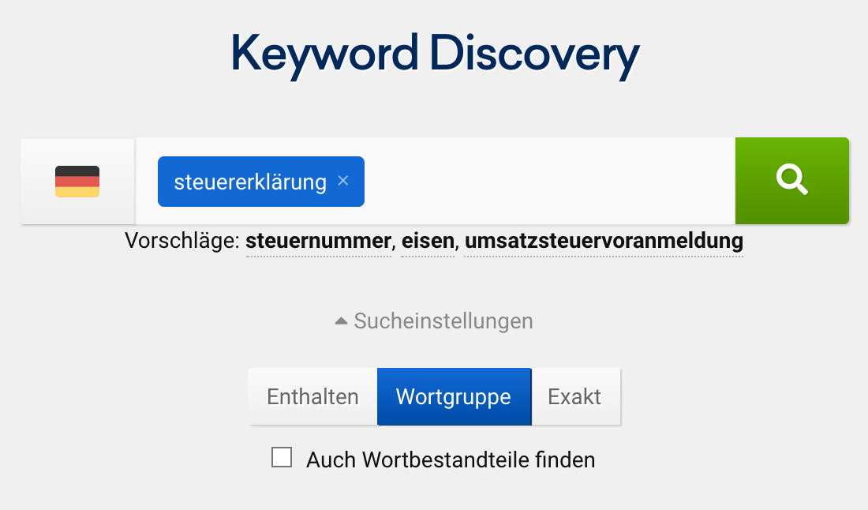Click the word steuererklärung inside the tag
868x510 pixels.
pos(249,182)
